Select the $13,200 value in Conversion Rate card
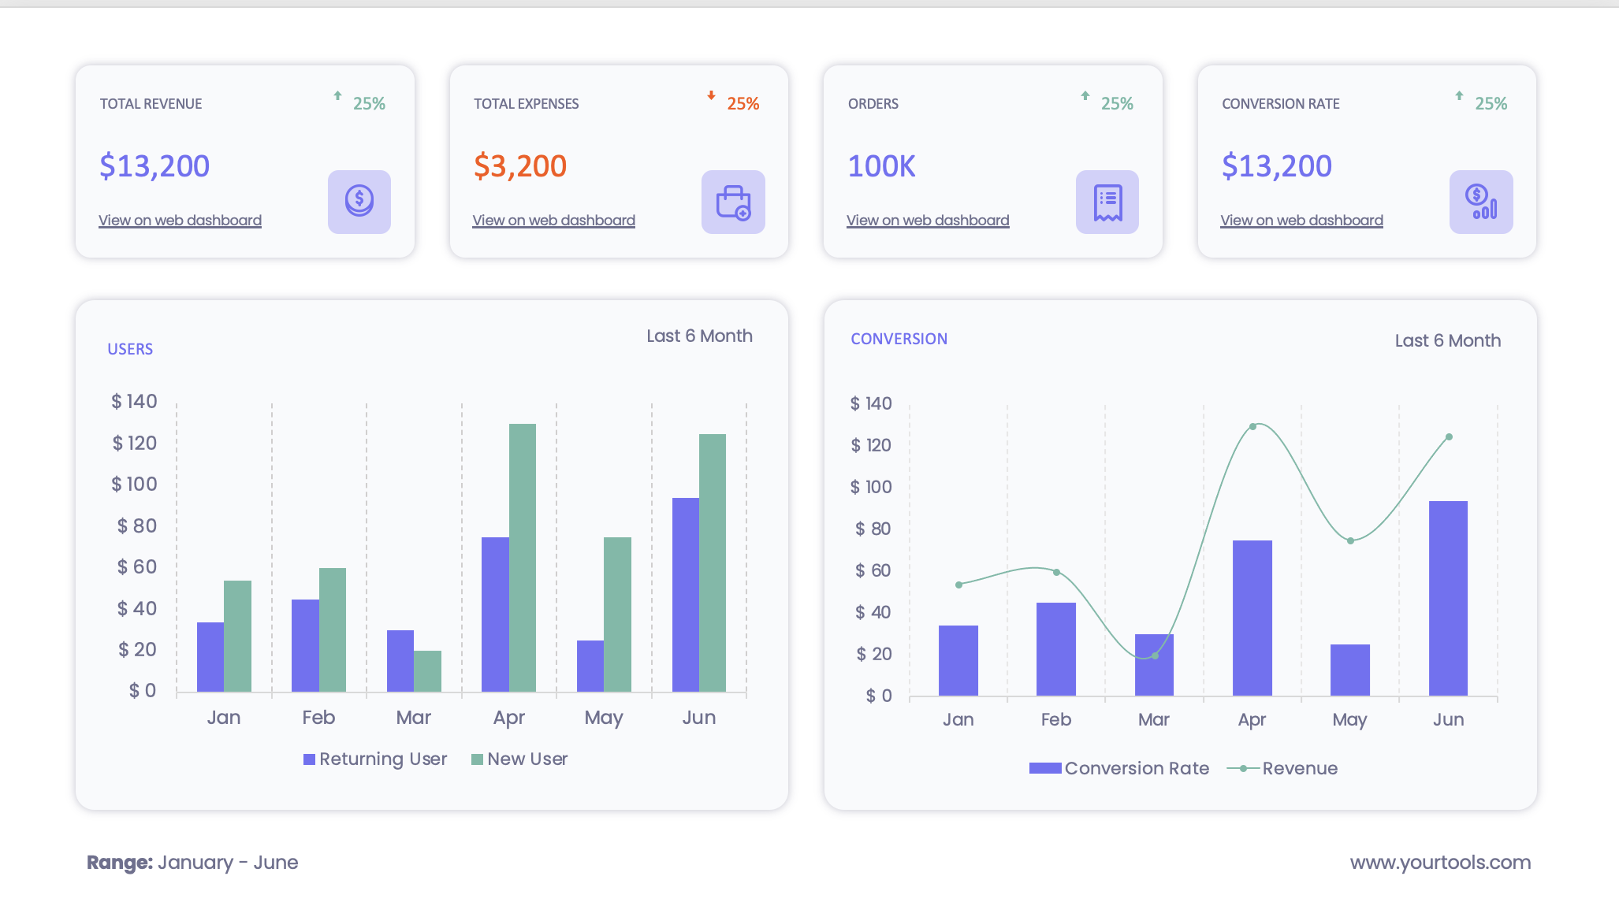 coord(1277,166)
